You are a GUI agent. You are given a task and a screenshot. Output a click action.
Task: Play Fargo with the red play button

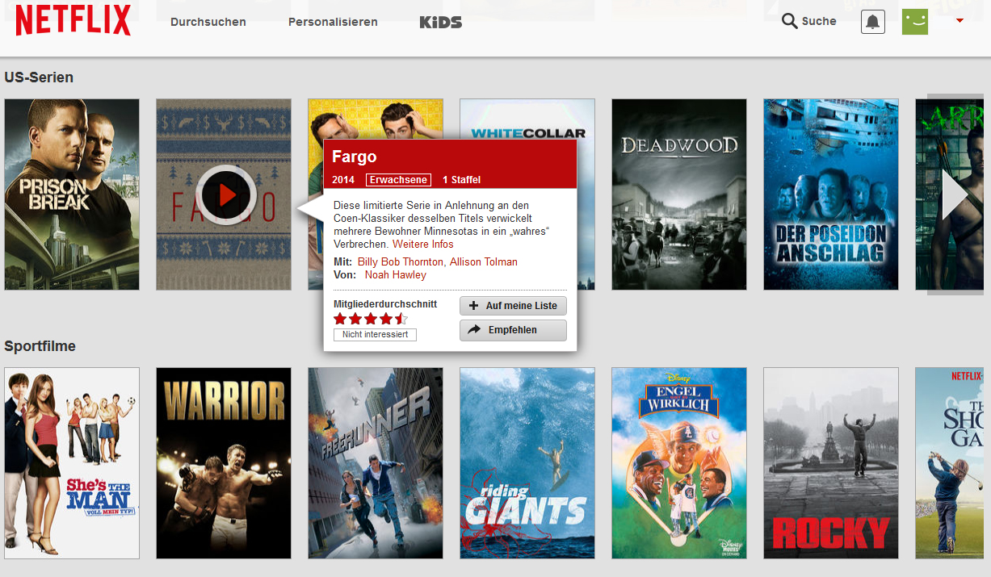pos(226,194)
